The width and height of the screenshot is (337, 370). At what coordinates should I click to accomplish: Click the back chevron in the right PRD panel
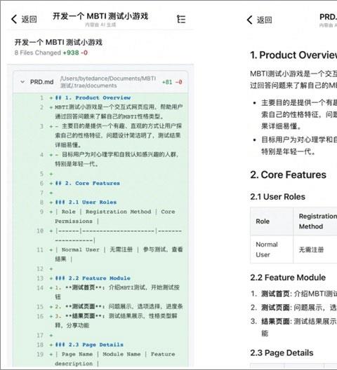(x=250, y=20)
